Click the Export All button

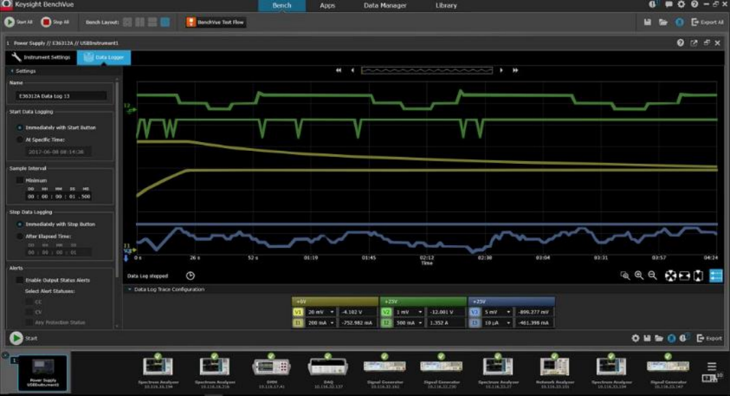click(x=707, y=22)
